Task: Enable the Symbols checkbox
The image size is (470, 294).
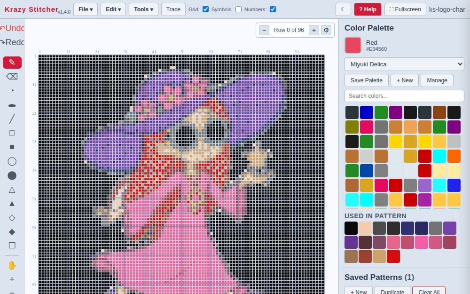Action: (239, 9)
